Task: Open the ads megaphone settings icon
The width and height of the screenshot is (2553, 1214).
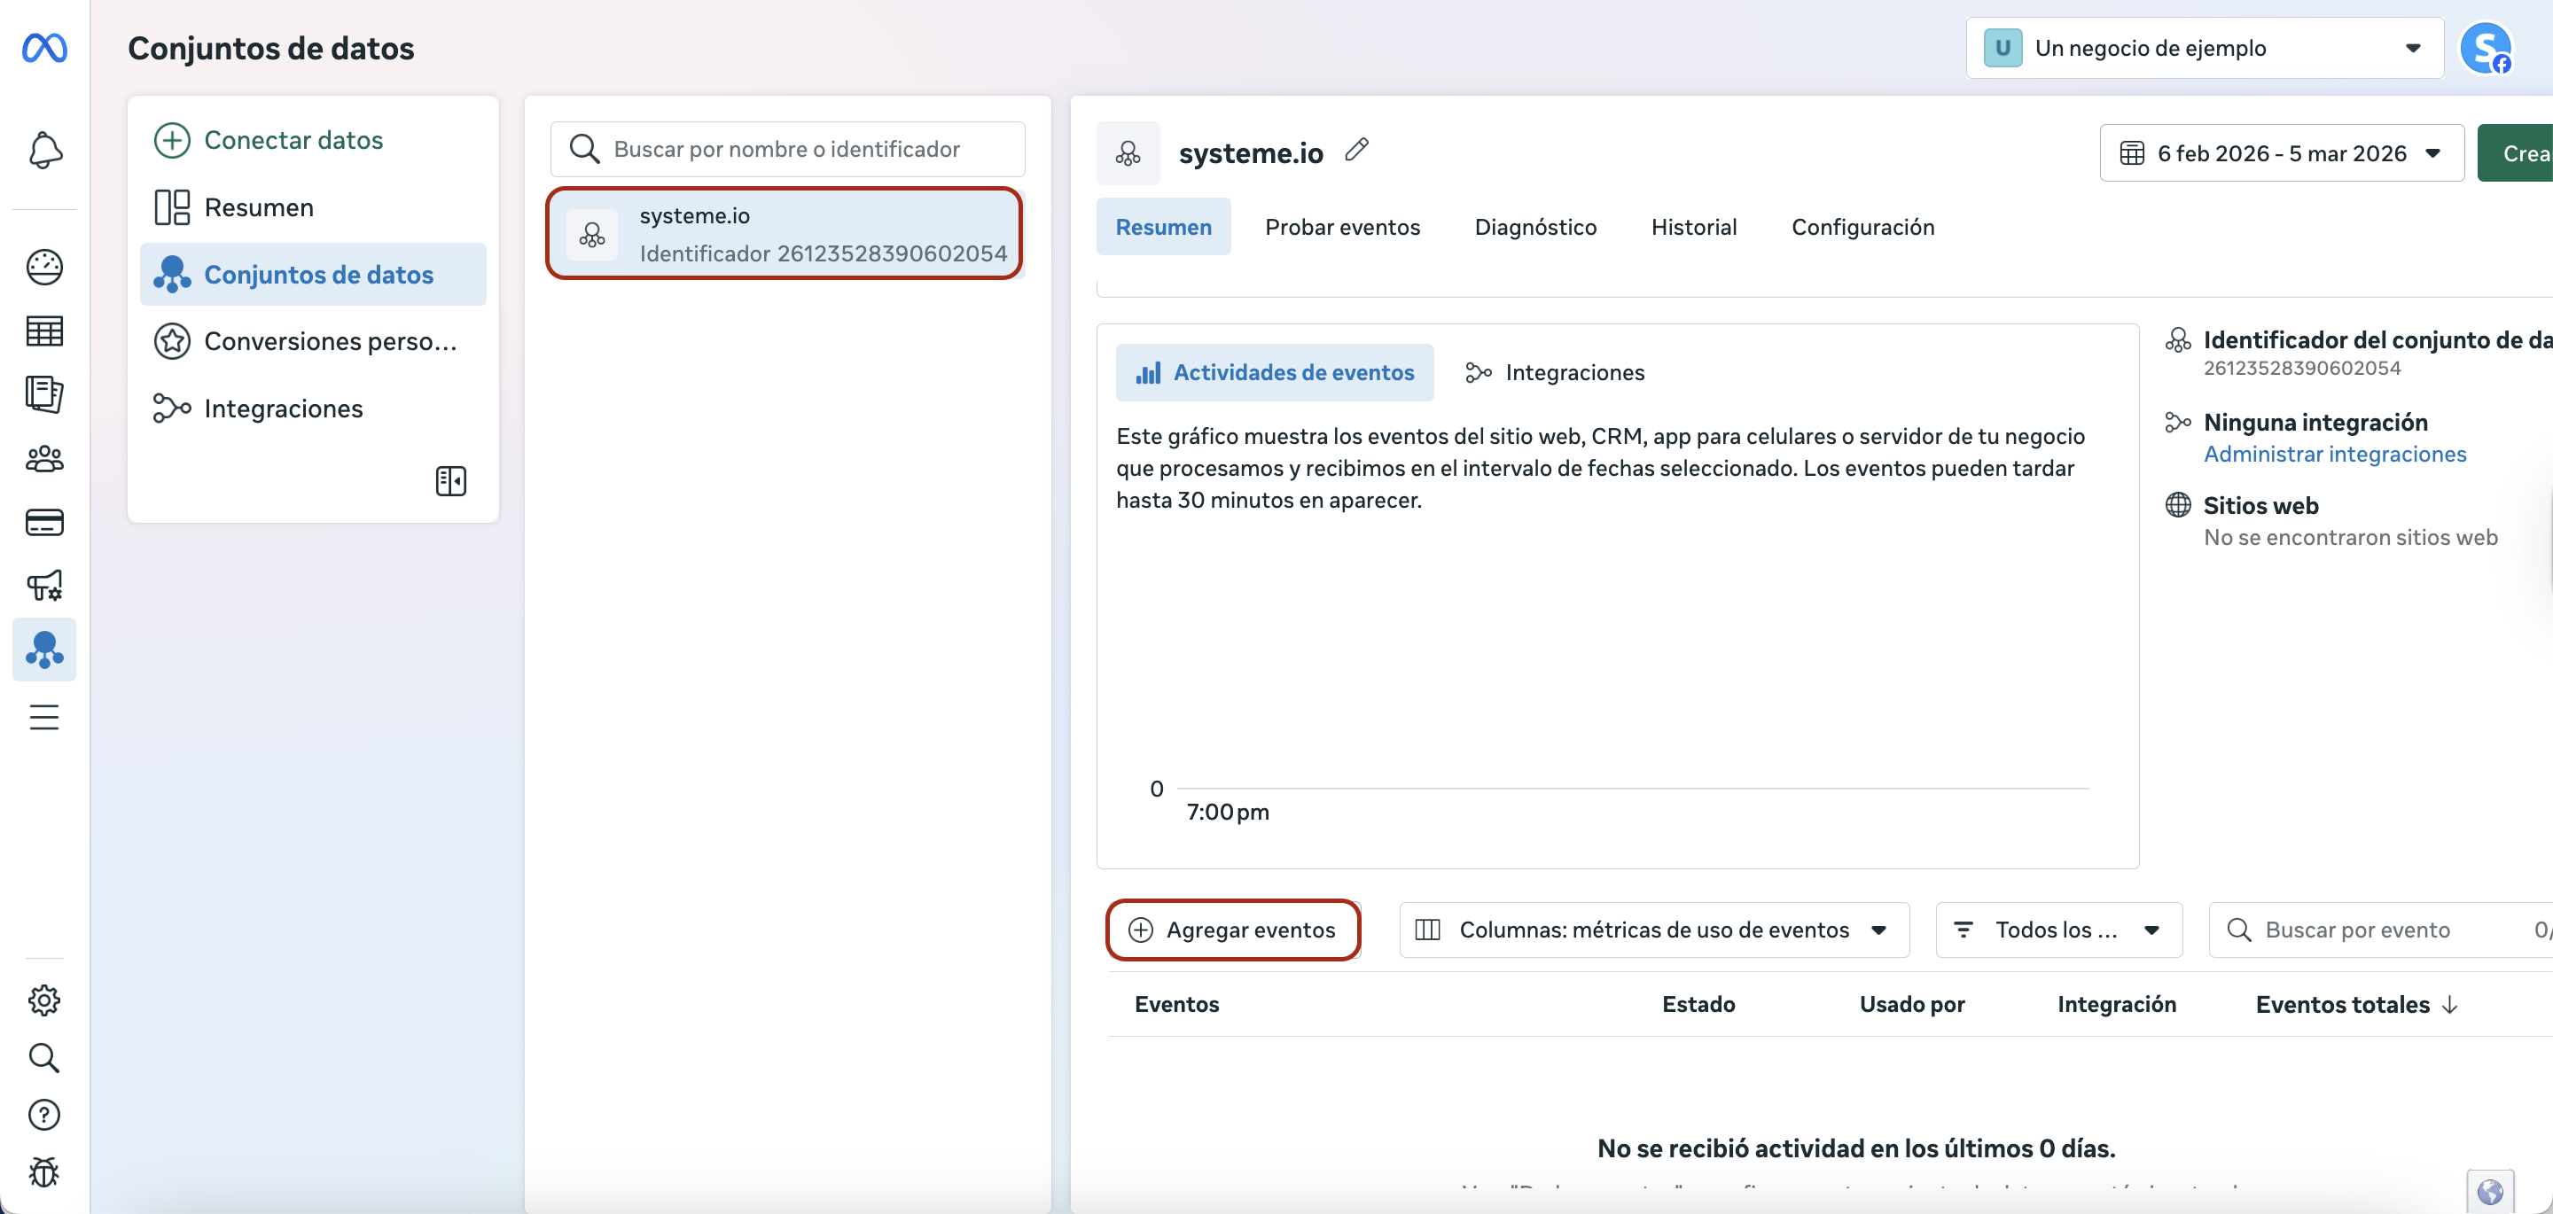Action: point(44,585)
